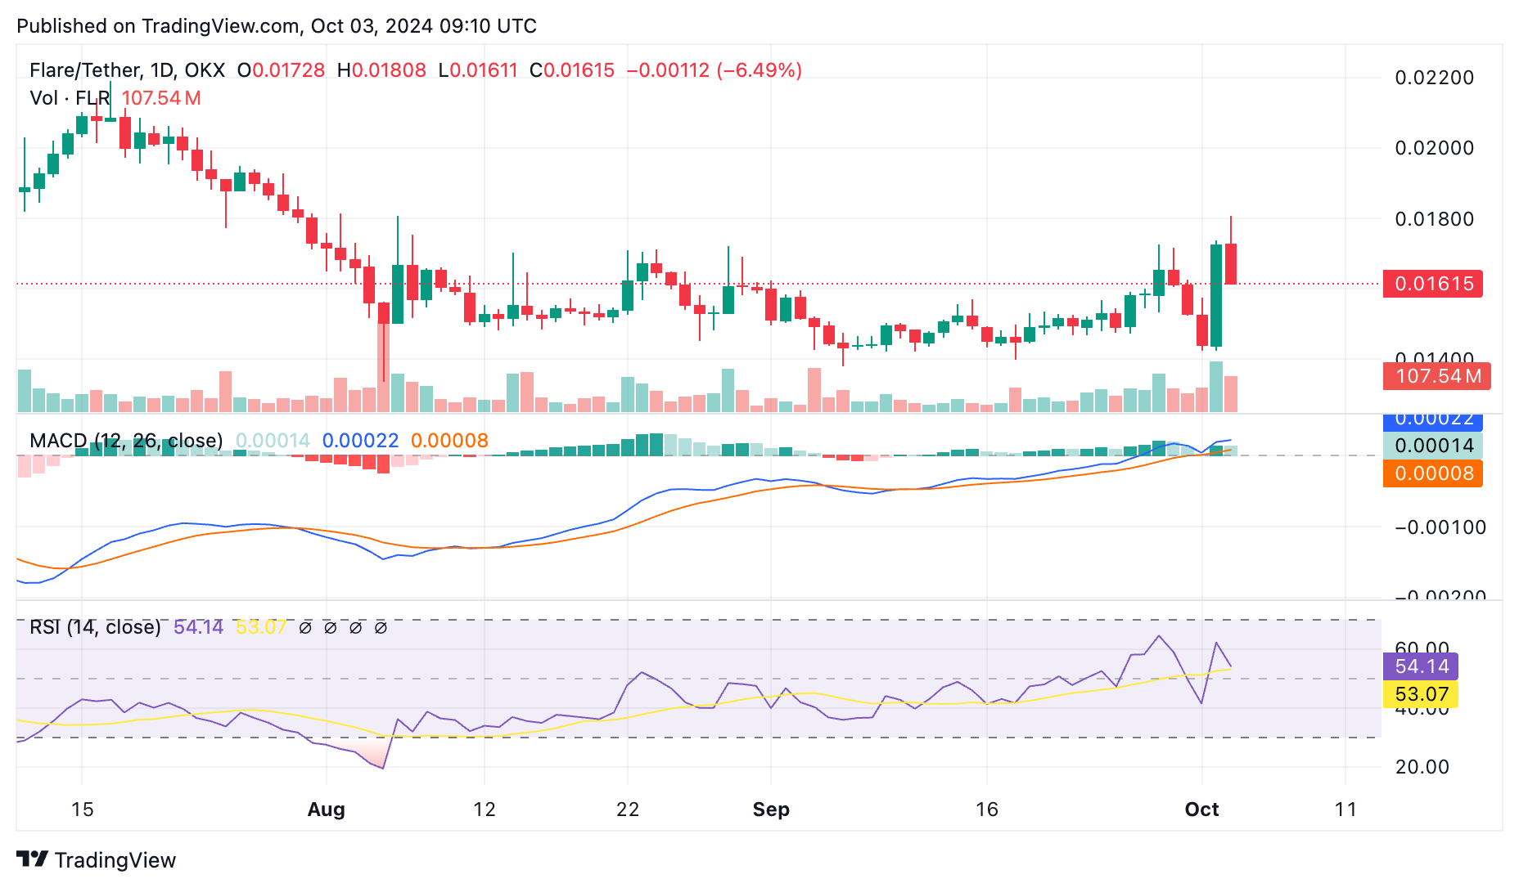Click the '11' date label on time axis

click(1345, 810)
